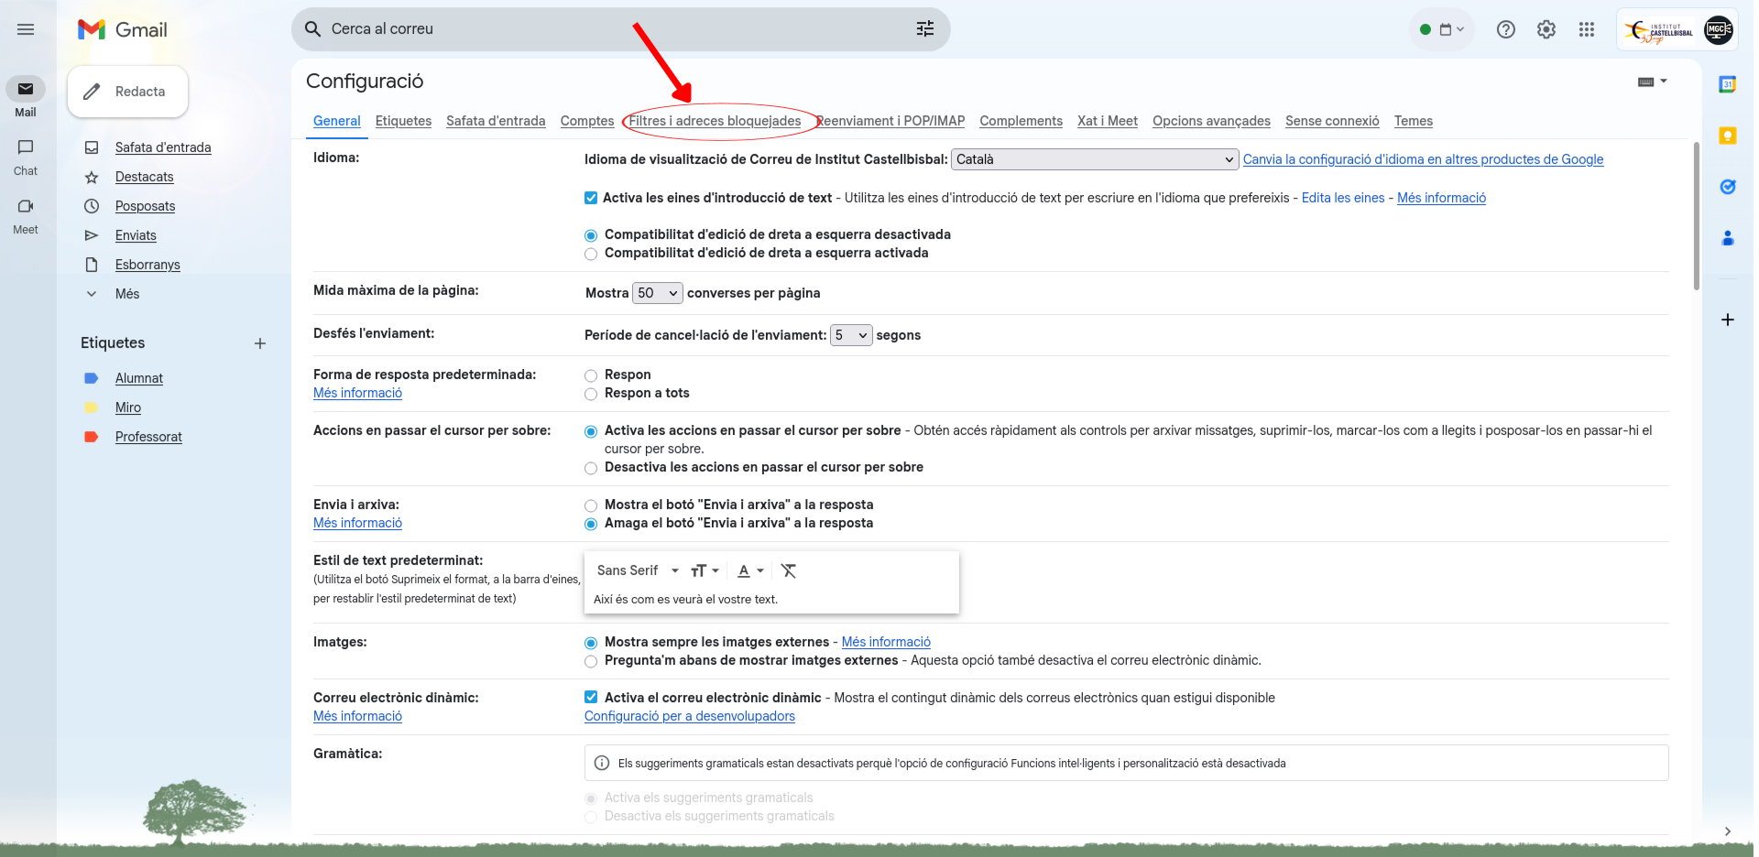Screen dimensions: 1759x857
Task: Open the settings gear icon
Action: [1546, 29]
